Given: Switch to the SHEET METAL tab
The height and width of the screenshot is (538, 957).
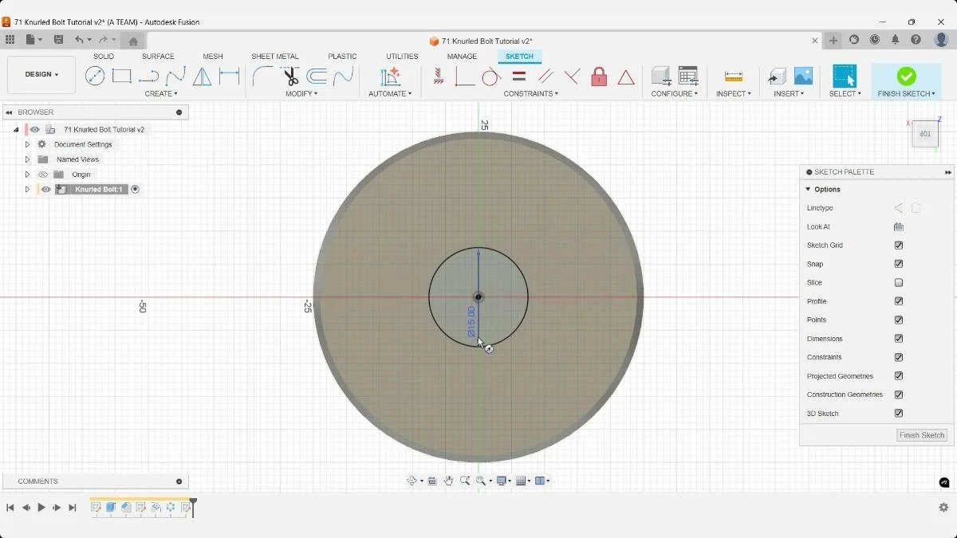Looking at the screenshot, I should 275,57.
